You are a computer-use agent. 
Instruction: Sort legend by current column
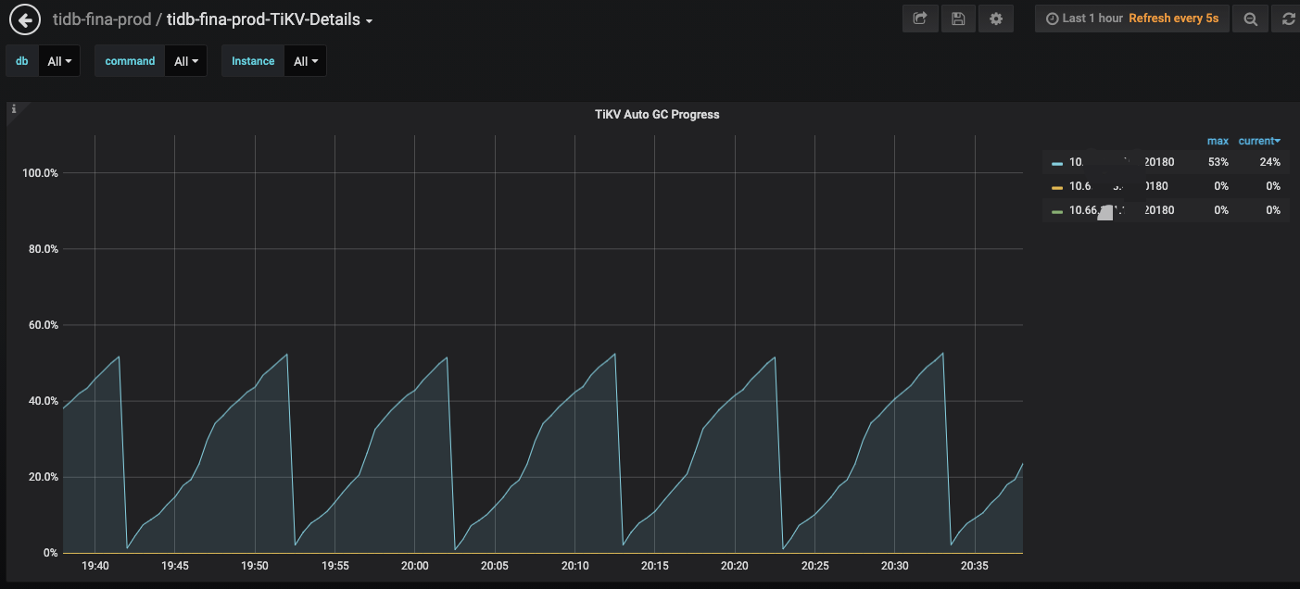1258,141
